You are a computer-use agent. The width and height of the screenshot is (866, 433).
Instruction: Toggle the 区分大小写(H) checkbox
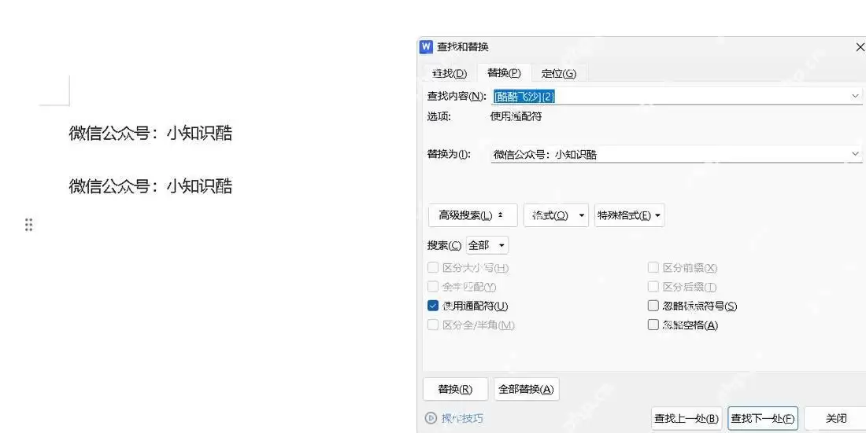coord(432,267)
